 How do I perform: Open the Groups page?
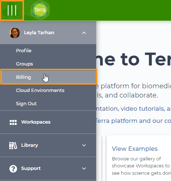24,64
